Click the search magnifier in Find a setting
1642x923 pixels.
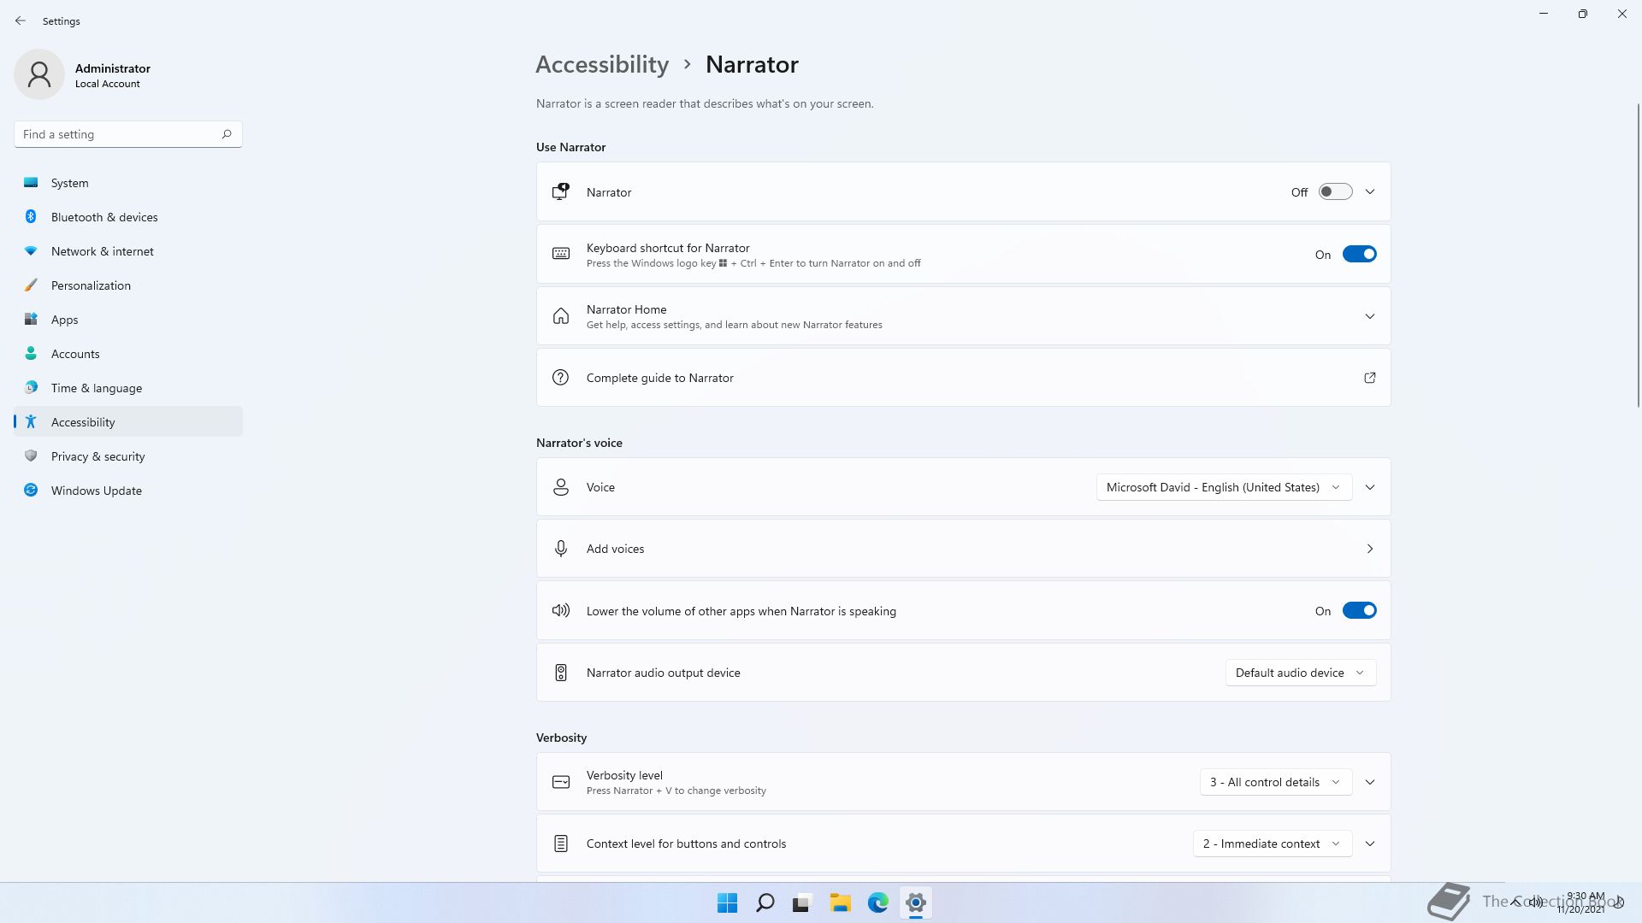tap(227, 134)
